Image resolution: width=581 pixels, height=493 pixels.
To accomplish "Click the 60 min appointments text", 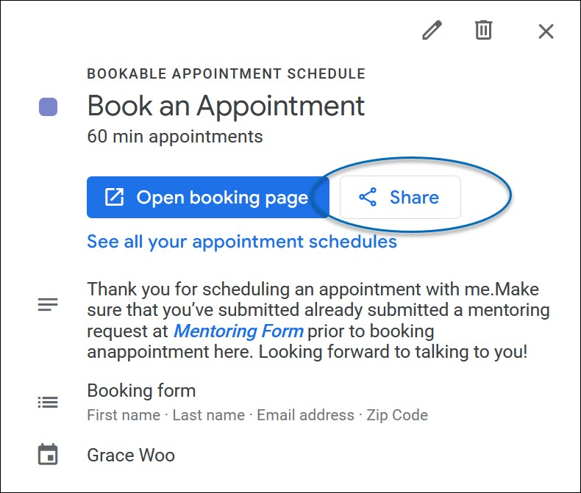I will point(174,137).
